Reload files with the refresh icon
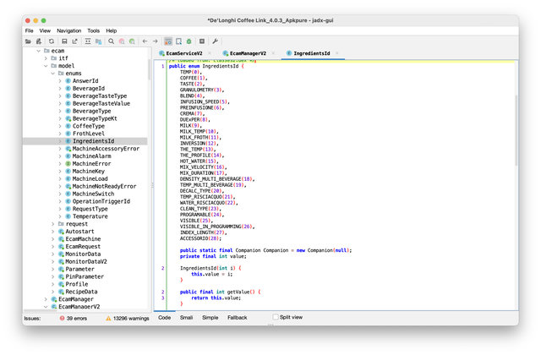 [x=52, y=41]
